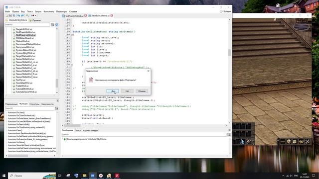The height and width of the screenshot is (179, 319).
Task: Close the SkillTrainListWnd.uc editor tab
Action: (x=112, y=15)
